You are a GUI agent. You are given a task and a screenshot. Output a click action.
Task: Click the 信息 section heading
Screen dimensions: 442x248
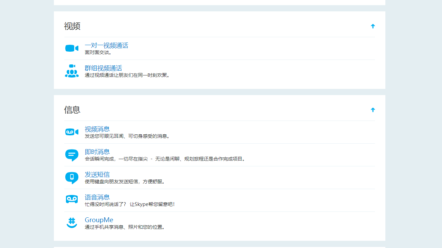pyautogui.click(x=72, y=110)
